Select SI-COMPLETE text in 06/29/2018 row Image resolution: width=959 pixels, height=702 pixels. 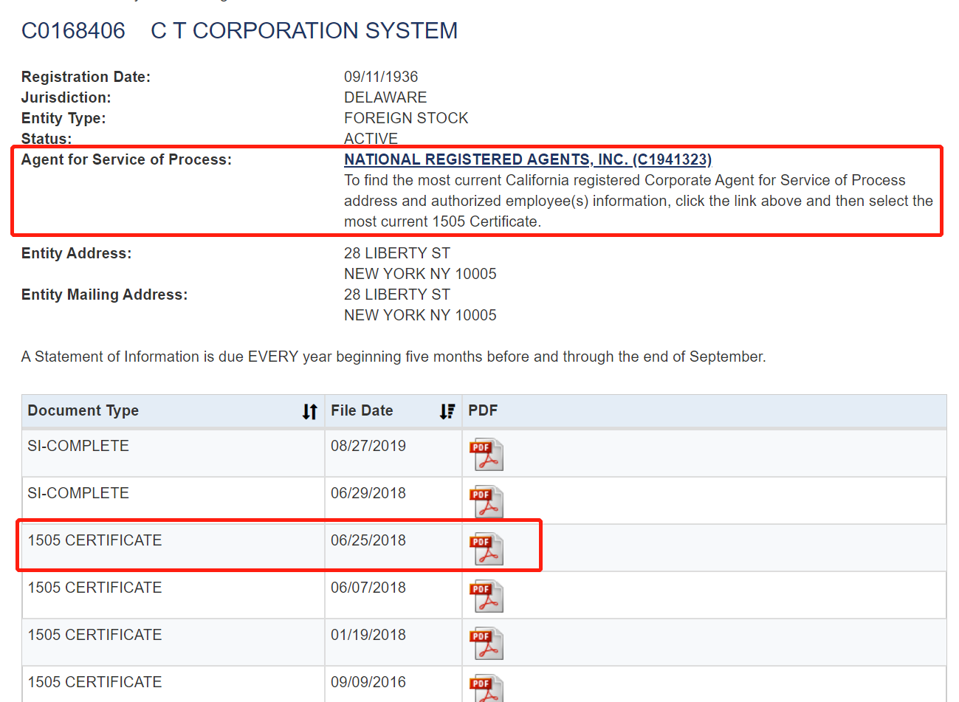point(78,493)
